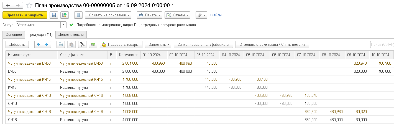The width and height of the screenshot is (394, 124).
Task: Click cell 400,800 in СЧ10 row
Action: pyautogui.click(x=257, y=95)
